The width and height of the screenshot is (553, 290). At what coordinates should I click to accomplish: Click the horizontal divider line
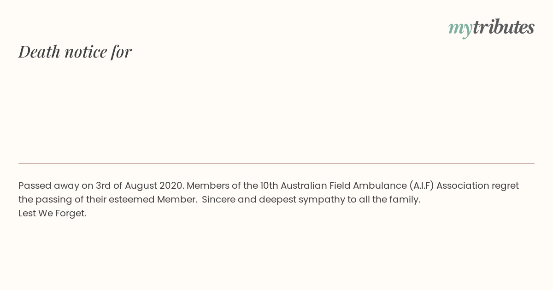276,163
